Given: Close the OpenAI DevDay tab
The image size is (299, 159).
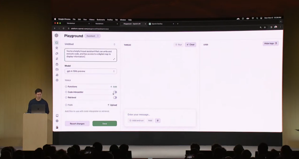Looking at the screenshot, I should click(x=173, y=24).
